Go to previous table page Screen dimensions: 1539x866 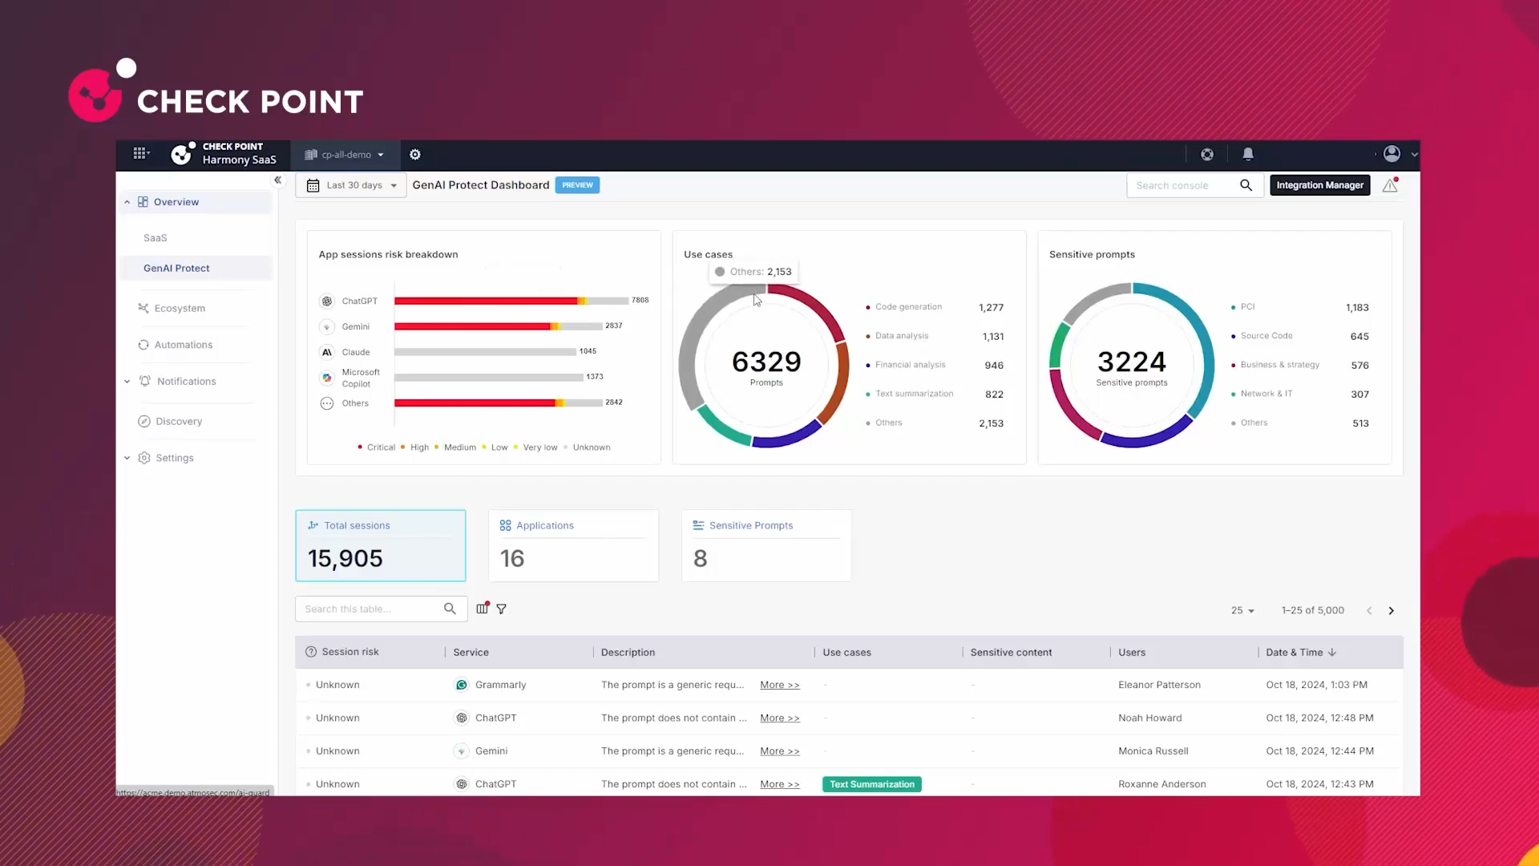[1369, 611]
